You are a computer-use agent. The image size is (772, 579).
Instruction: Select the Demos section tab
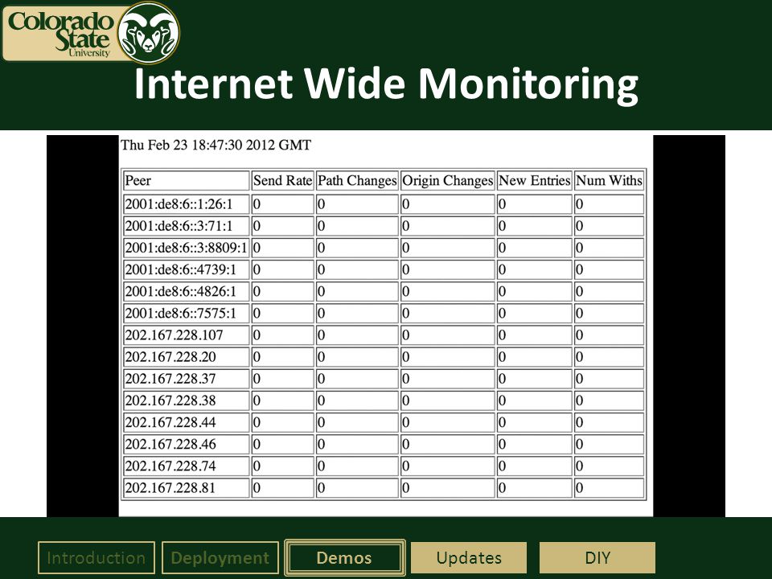pos(345,558)
